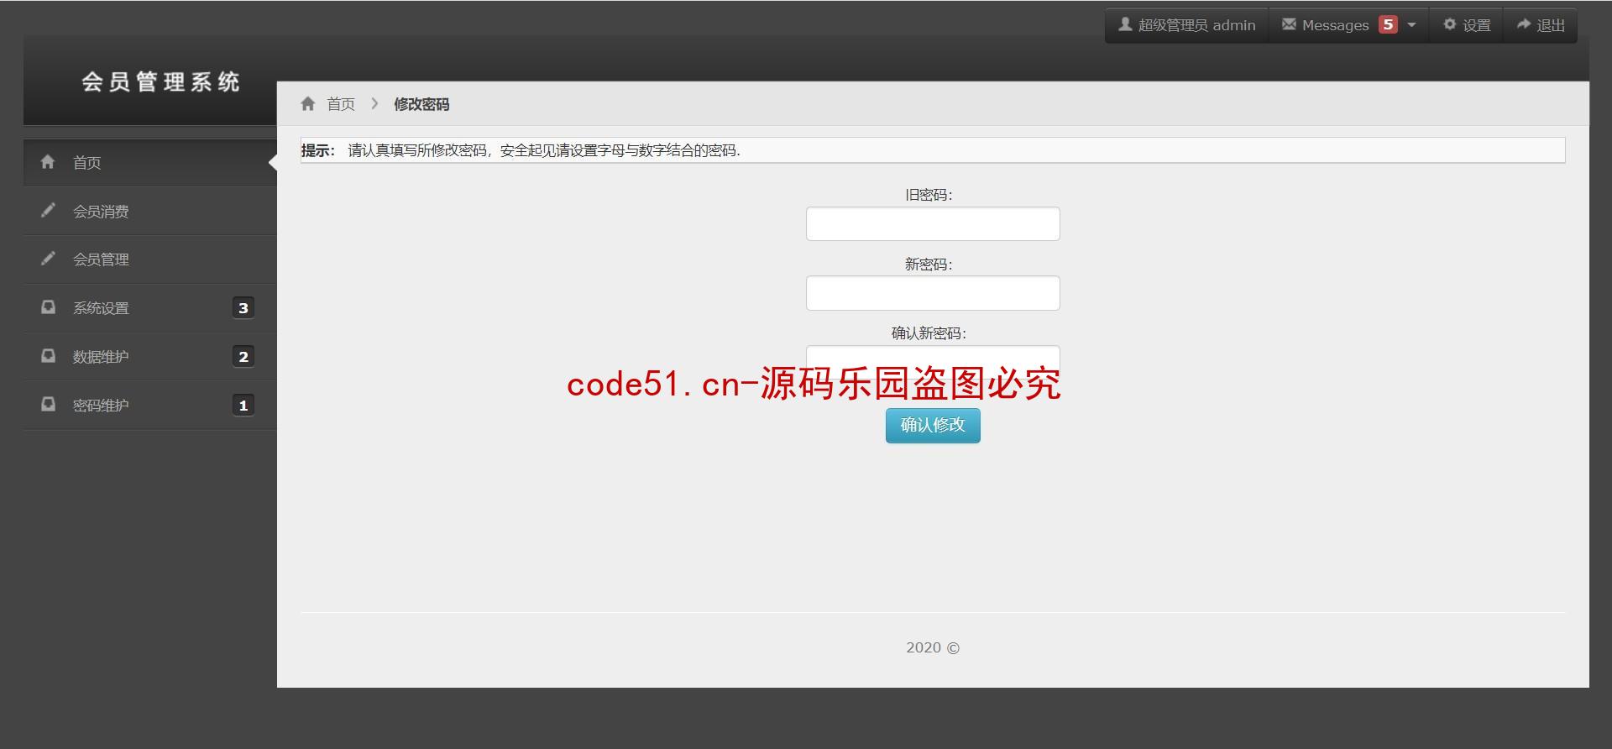Expand the 系统设置 sidebar menu
The height and width of the screenshot is (749, 1612).
tap(149, 308)
